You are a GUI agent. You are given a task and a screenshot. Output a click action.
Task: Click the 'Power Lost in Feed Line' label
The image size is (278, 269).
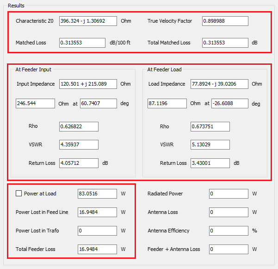pos(42,212)
